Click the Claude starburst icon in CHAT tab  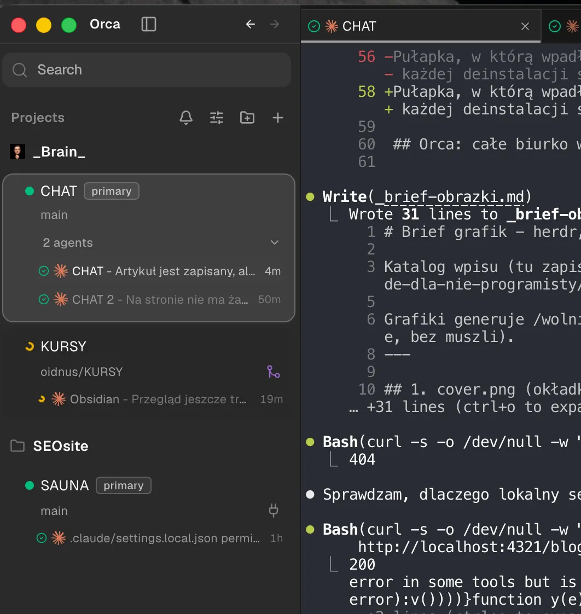pyautogui.click(x=332, y=26)
